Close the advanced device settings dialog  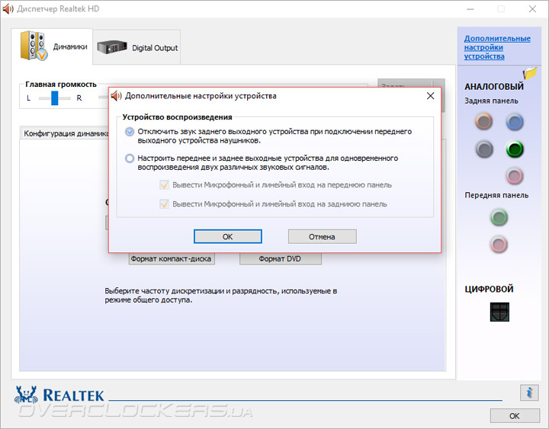430,95
